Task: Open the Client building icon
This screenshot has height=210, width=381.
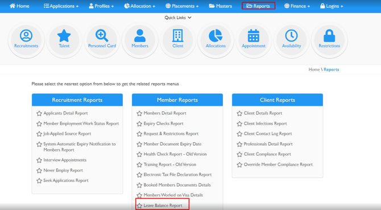Action: (177, 35)
